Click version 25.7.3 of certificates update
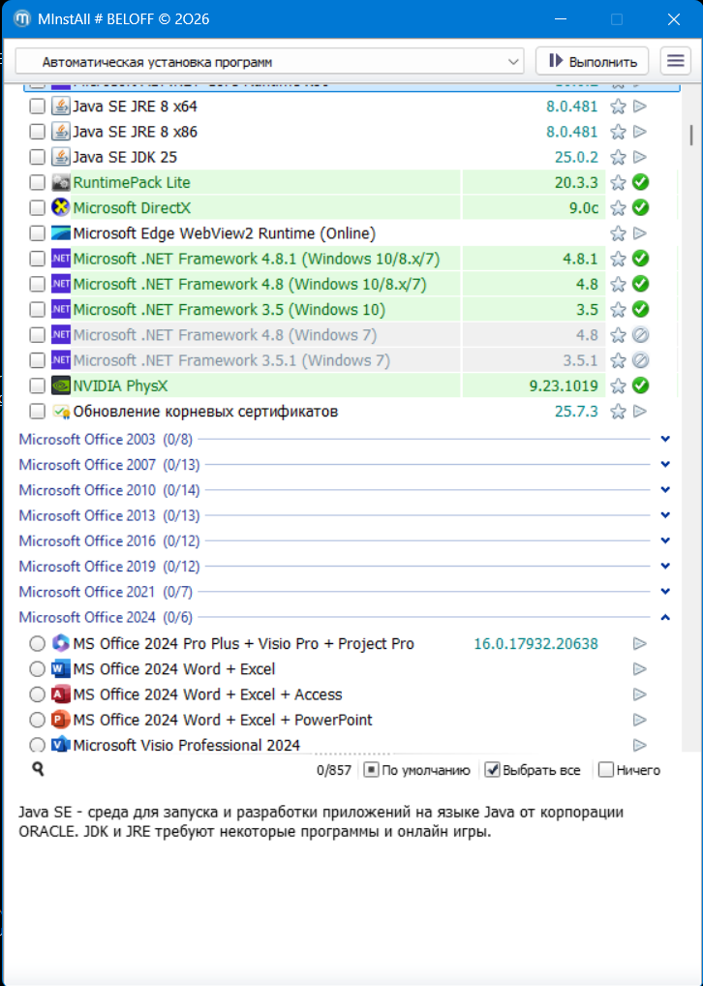703x986 pixels. 576,412
